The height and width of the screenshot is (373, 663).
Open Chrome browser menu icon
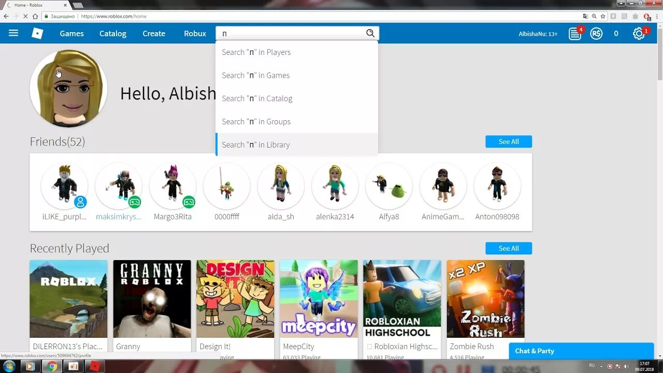point(656,16)
